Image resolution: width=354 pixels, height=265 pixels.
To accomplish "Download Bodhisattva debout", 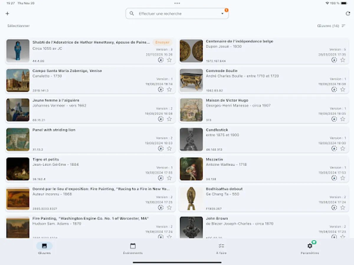I will 334,208.
